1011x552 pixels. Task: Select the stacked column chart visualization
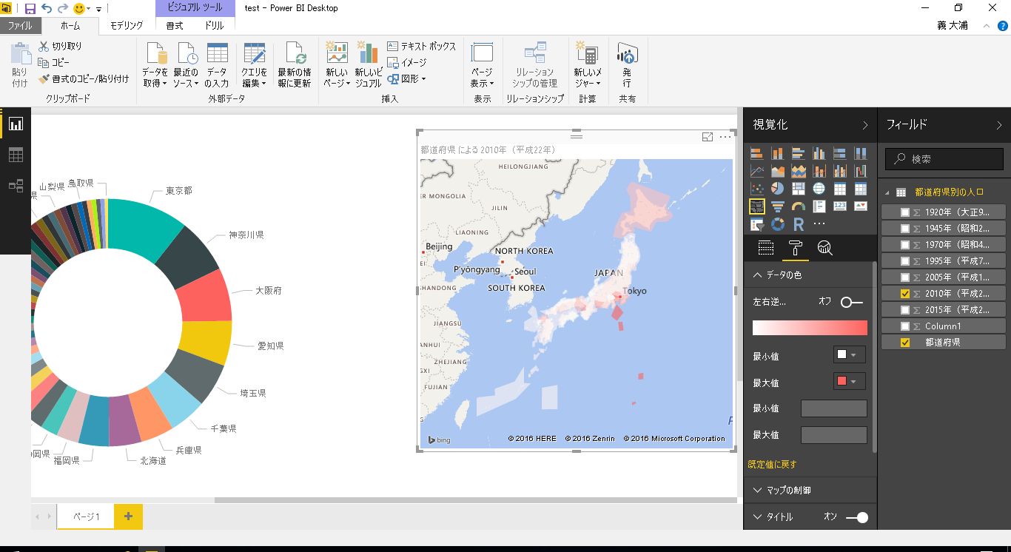click(778, 153)
